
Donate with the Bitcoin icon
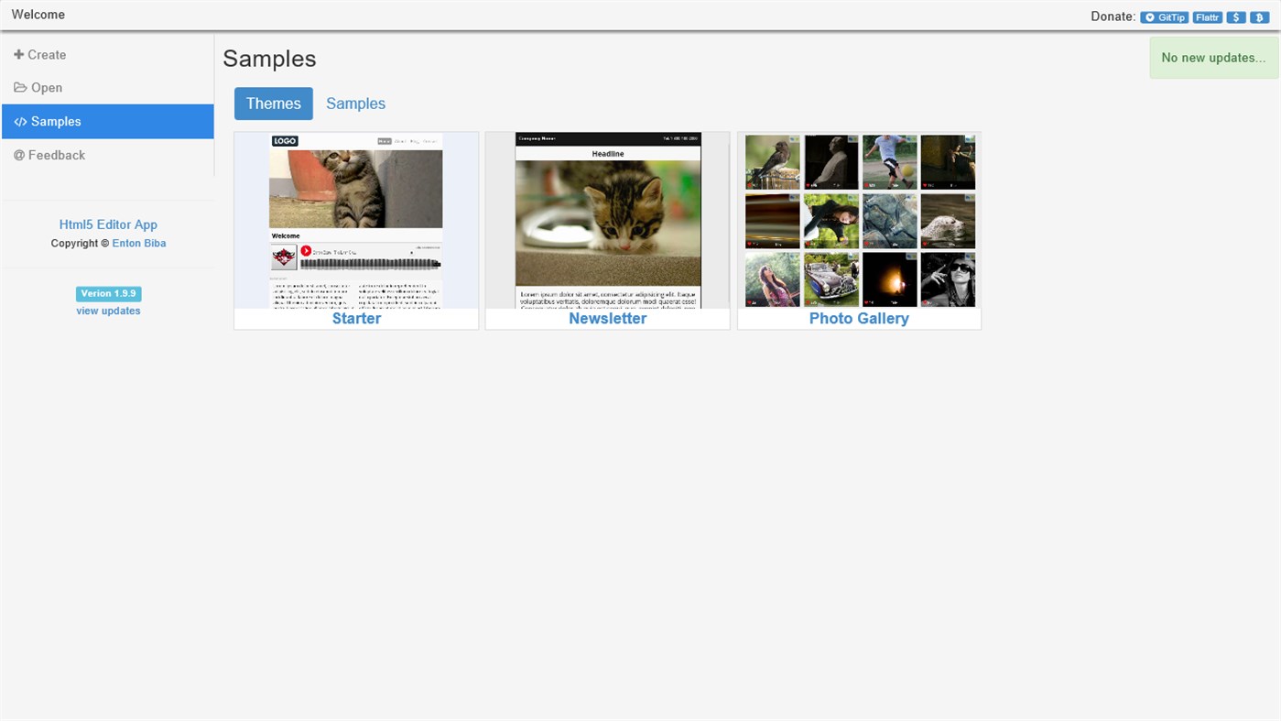(x=1259, y=17)
